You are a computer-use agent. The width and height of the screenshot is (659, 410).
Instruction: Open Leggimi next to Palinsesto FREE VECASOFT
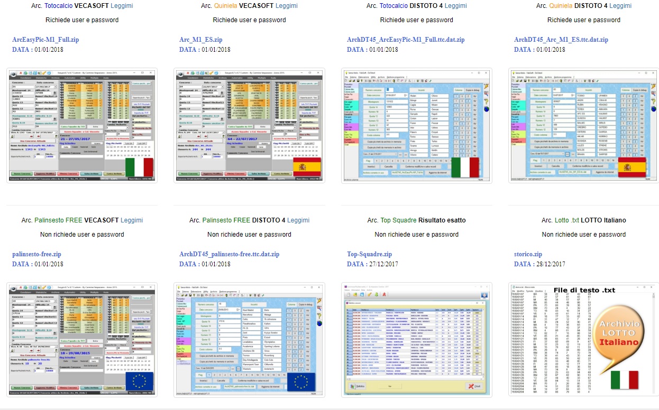(x=132, y=220)
